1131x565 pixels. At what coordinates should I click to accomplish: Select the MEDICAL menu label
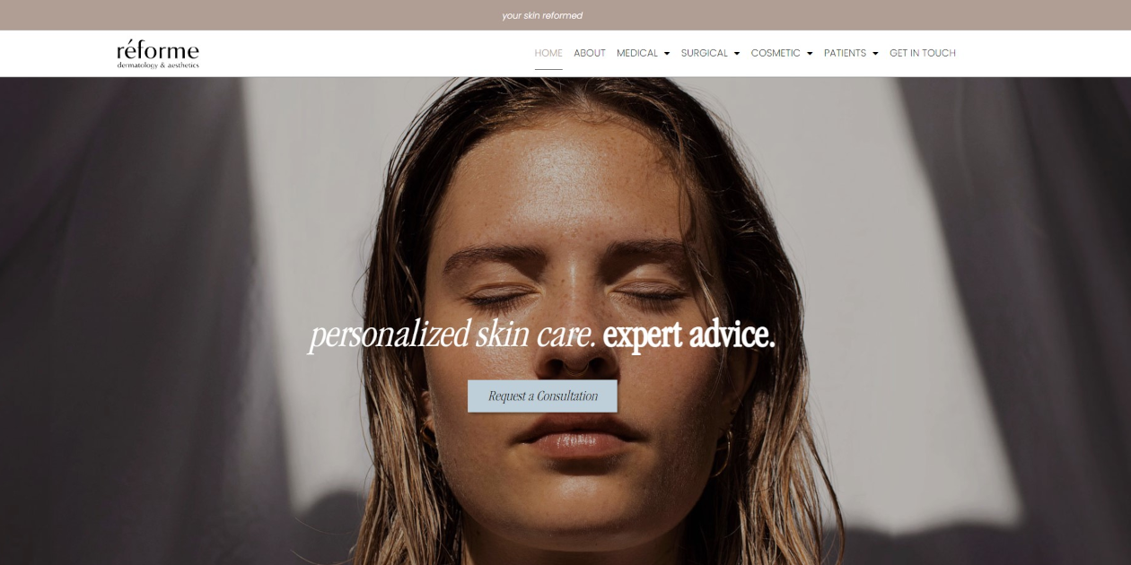tap(637, 53)
